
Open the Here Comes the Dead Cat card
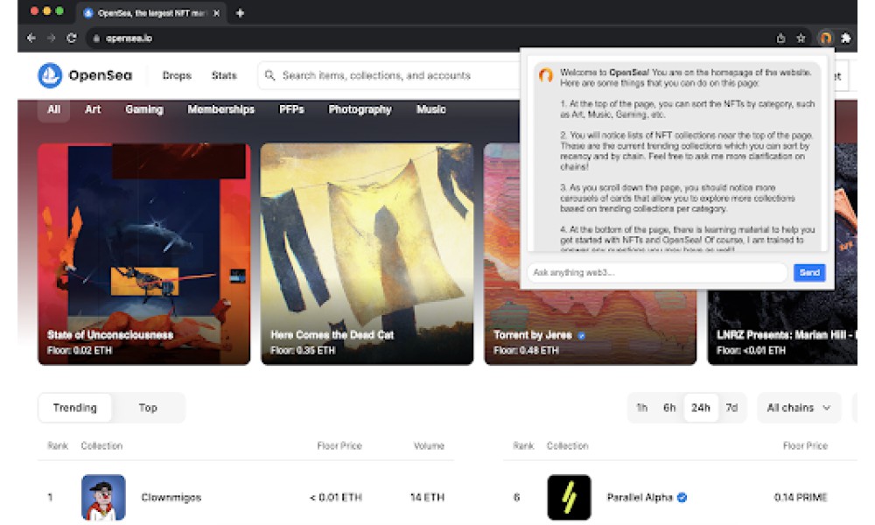[367, 254]
